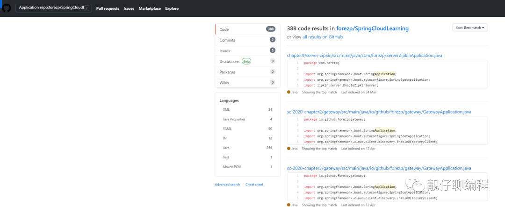Open sc-2020-chapter3 GatewayApplication.java result
This screenshot has height=207, width=505.
click(x=379, y=168)
